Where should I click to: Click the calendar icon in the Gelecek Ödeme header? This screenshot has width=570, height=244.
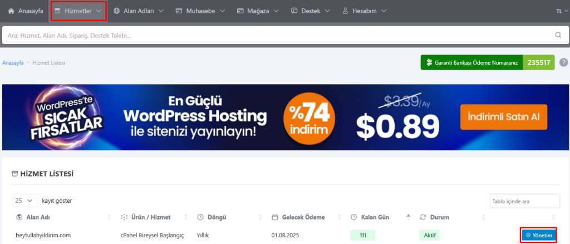[x=275, y=217]
